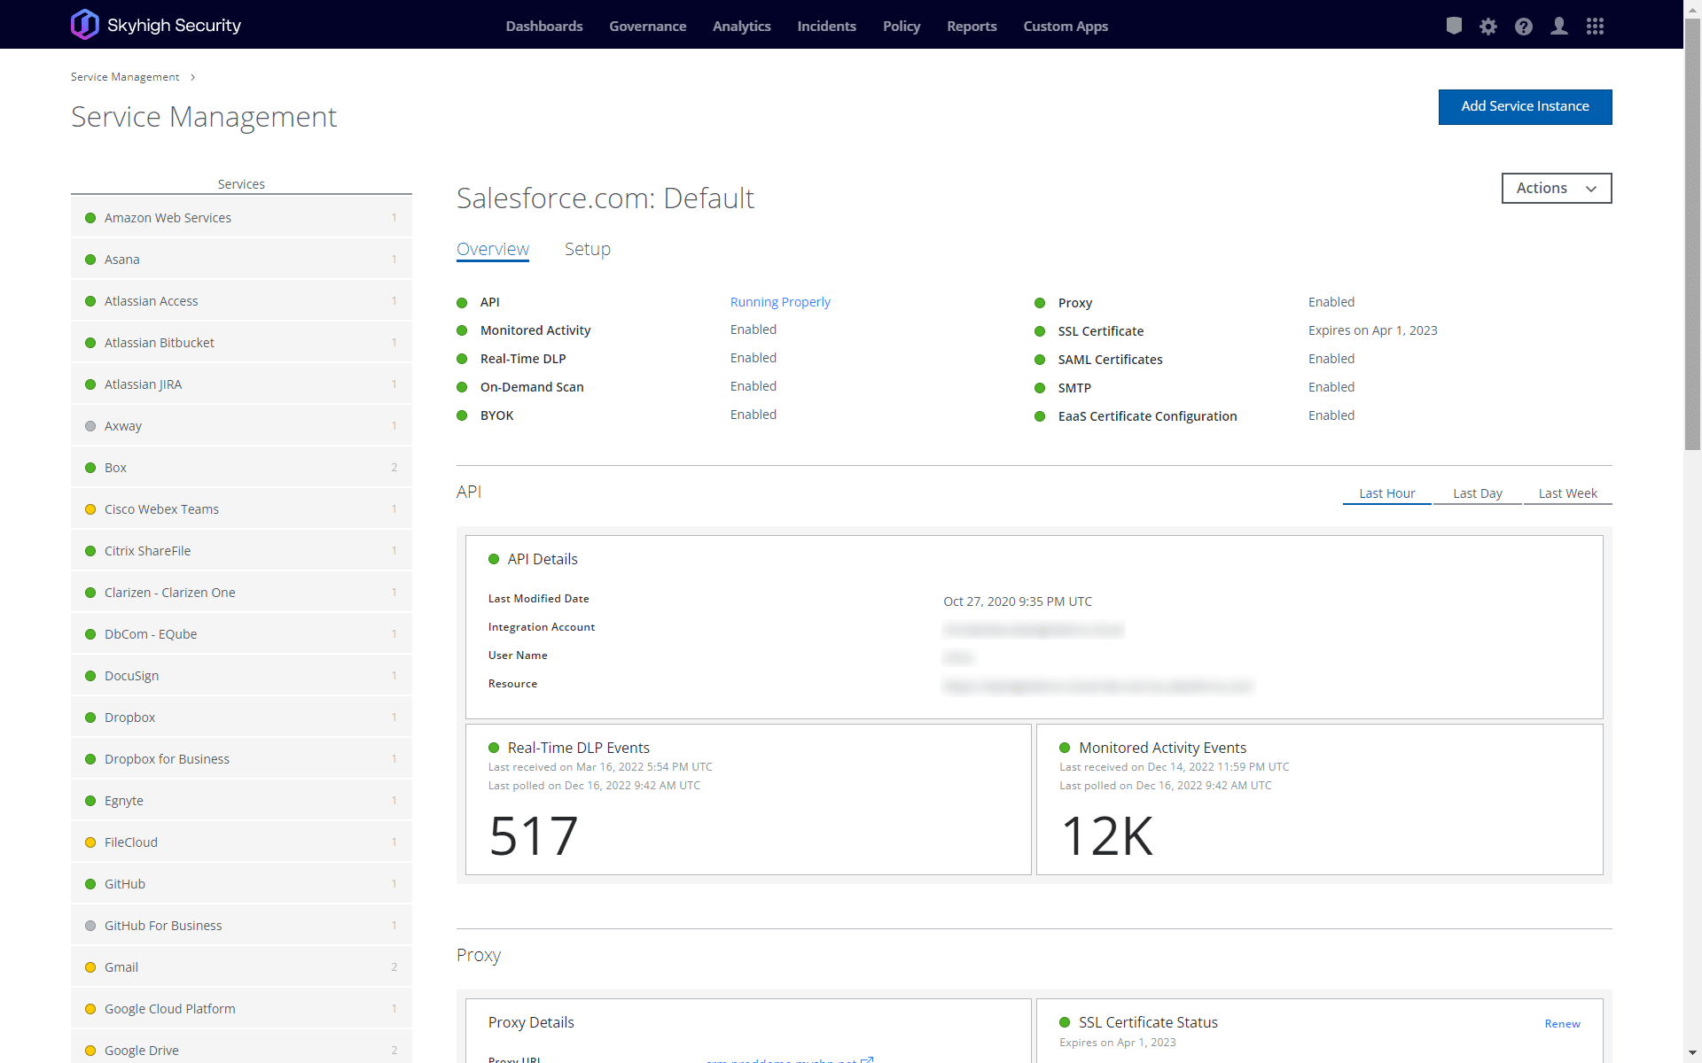
Task: Click the Running Properly API status link
Action: [780, 302]
